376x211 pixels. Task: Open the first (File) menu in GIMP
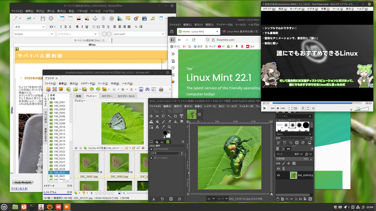coord(155,106)
